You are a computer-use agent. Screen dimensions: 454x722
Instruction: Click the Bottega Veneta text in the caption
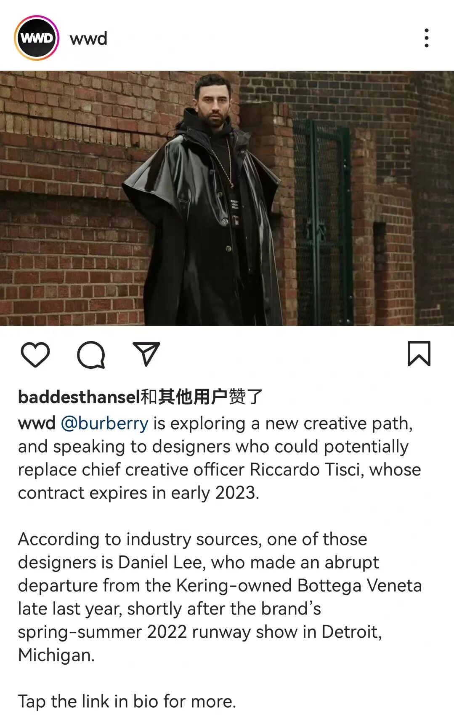[360, 585]
